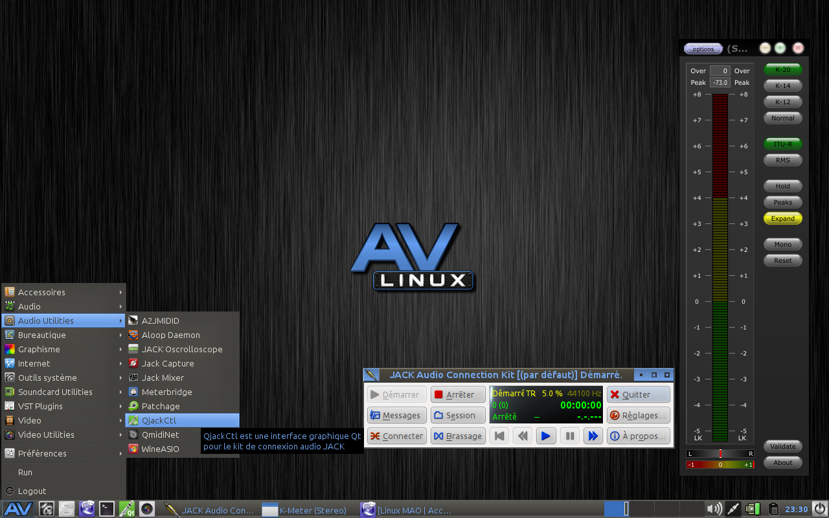The height and width of the screenshot is (518, 829).
Task: Start Jack Capture from the submenu
Action: [x=183, y=363]
